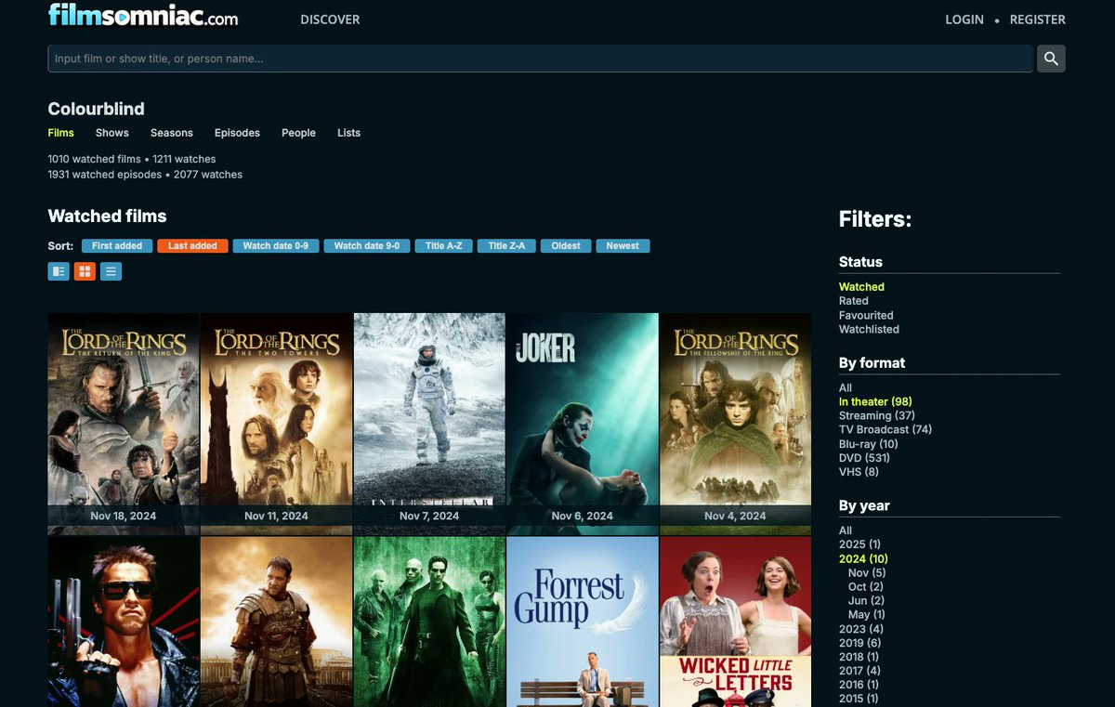Sort by Title Z-A
This screenshot has height=707, width=1115.
pos(506,246)
